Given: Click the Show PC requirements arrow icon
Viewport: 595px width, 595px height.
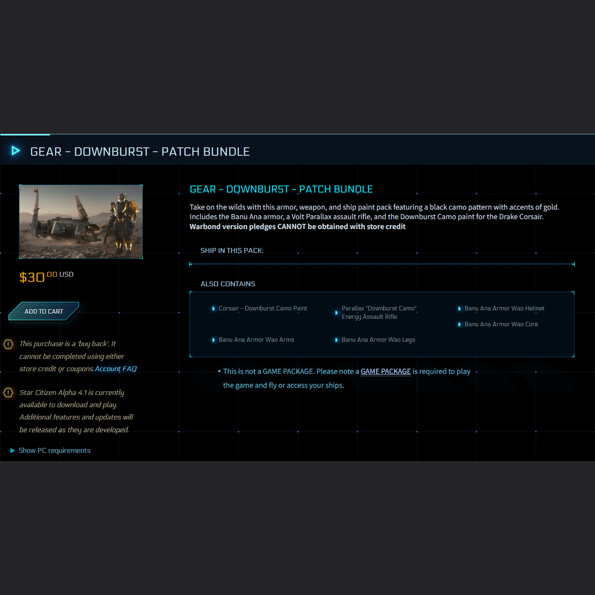Looking at the screenshot, I should (12, 451).
